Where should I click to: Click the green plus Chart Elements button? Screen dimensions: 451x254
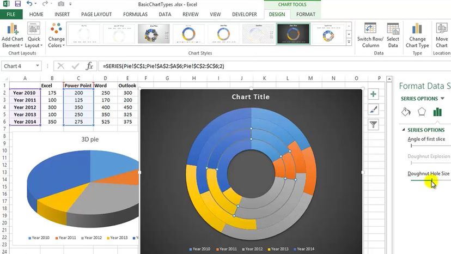pyautogui.click(x=373, y=94)
